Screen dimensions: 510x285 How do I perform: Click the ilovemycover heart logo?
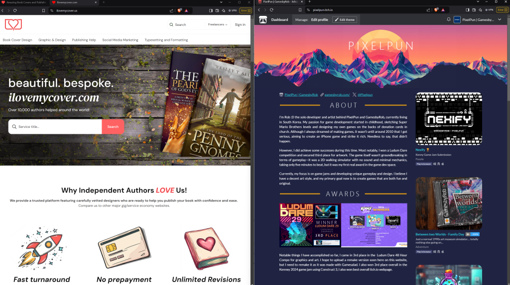click(13, 24)
